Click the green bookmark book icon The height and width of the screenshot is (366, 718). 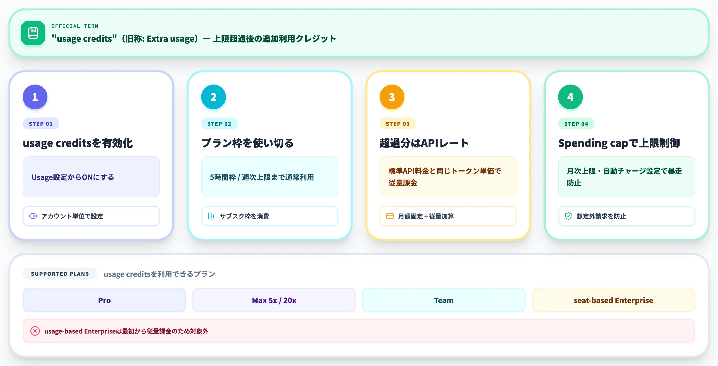pos(33,33)
